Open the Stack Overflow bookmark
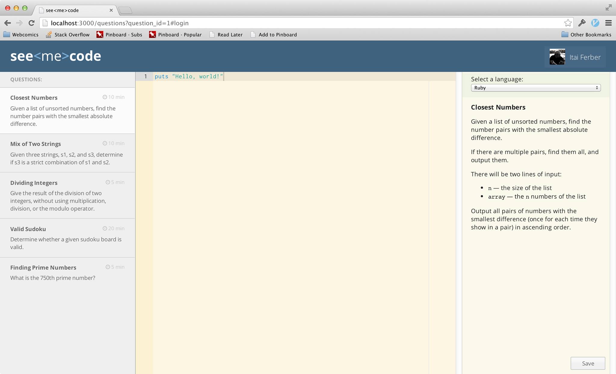Screen dimensions: 616x374 click(68, 35)
